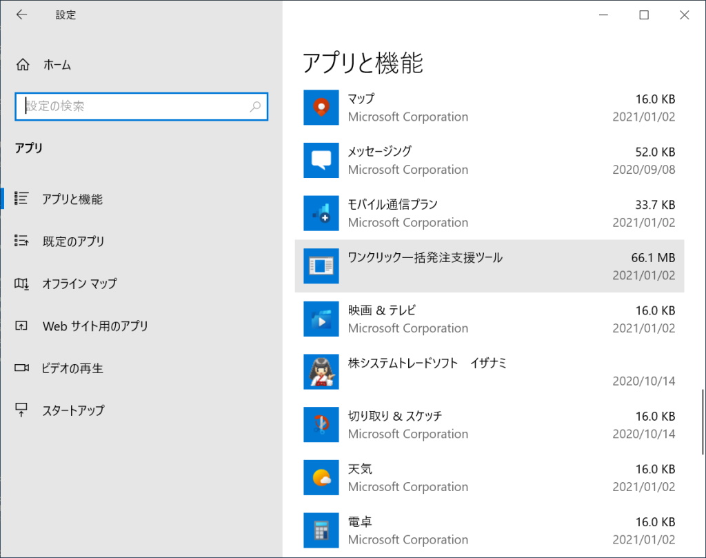Screen dimensions: 706x558
Task: Click the 33.7 KB size value
Action: [x=655, y=205]
